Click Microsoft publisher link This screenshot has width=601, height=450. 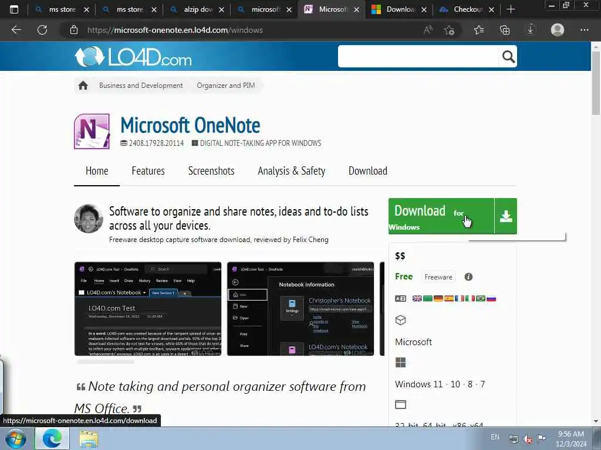coord(413,342)
